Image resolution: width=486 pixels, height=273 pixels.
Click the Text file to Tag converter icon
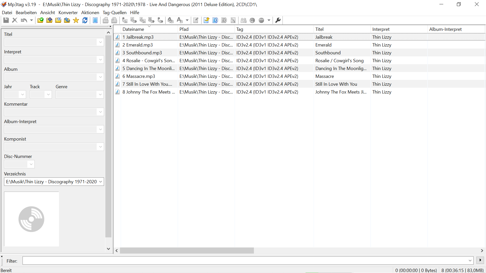pyautogui.click(x=151, y=20)
